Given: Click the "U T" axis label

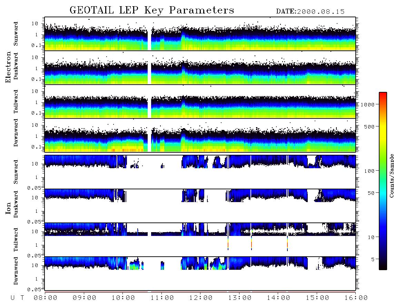Looking at the screenshot, I should [x=17, y=298].
